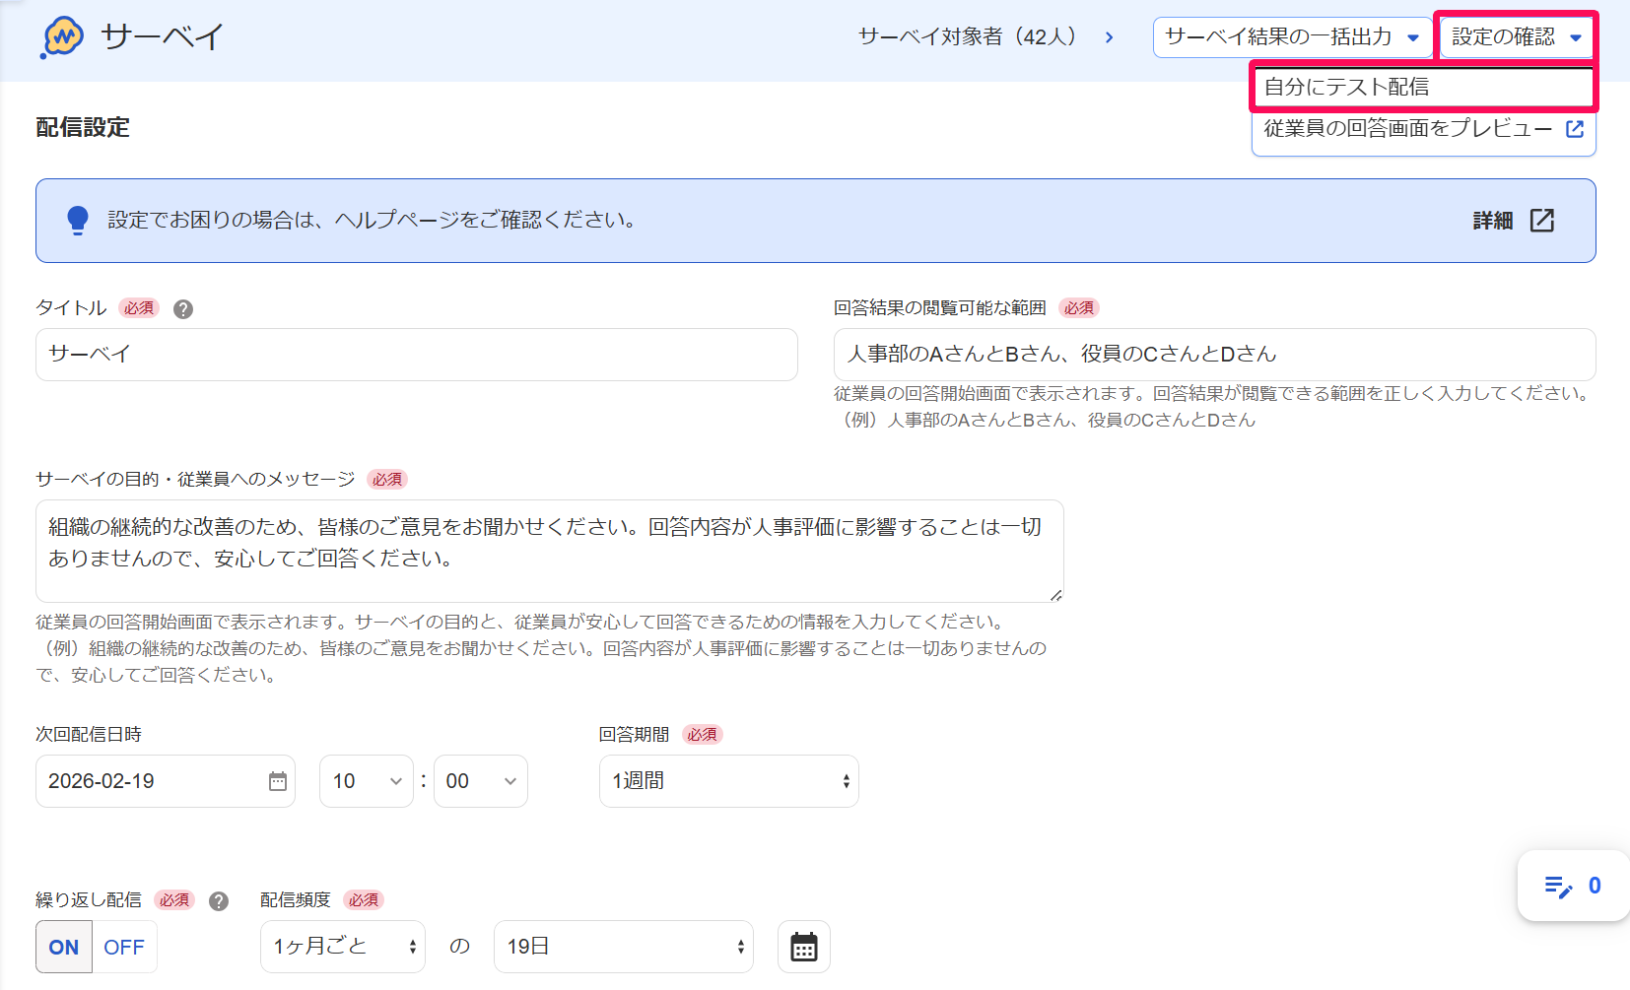Viewport: 1630px width, 990px height.
Task: Open サーベイ結果の一括出力 dropdown
Action: pyautogui.click(x=1292, y=37)
